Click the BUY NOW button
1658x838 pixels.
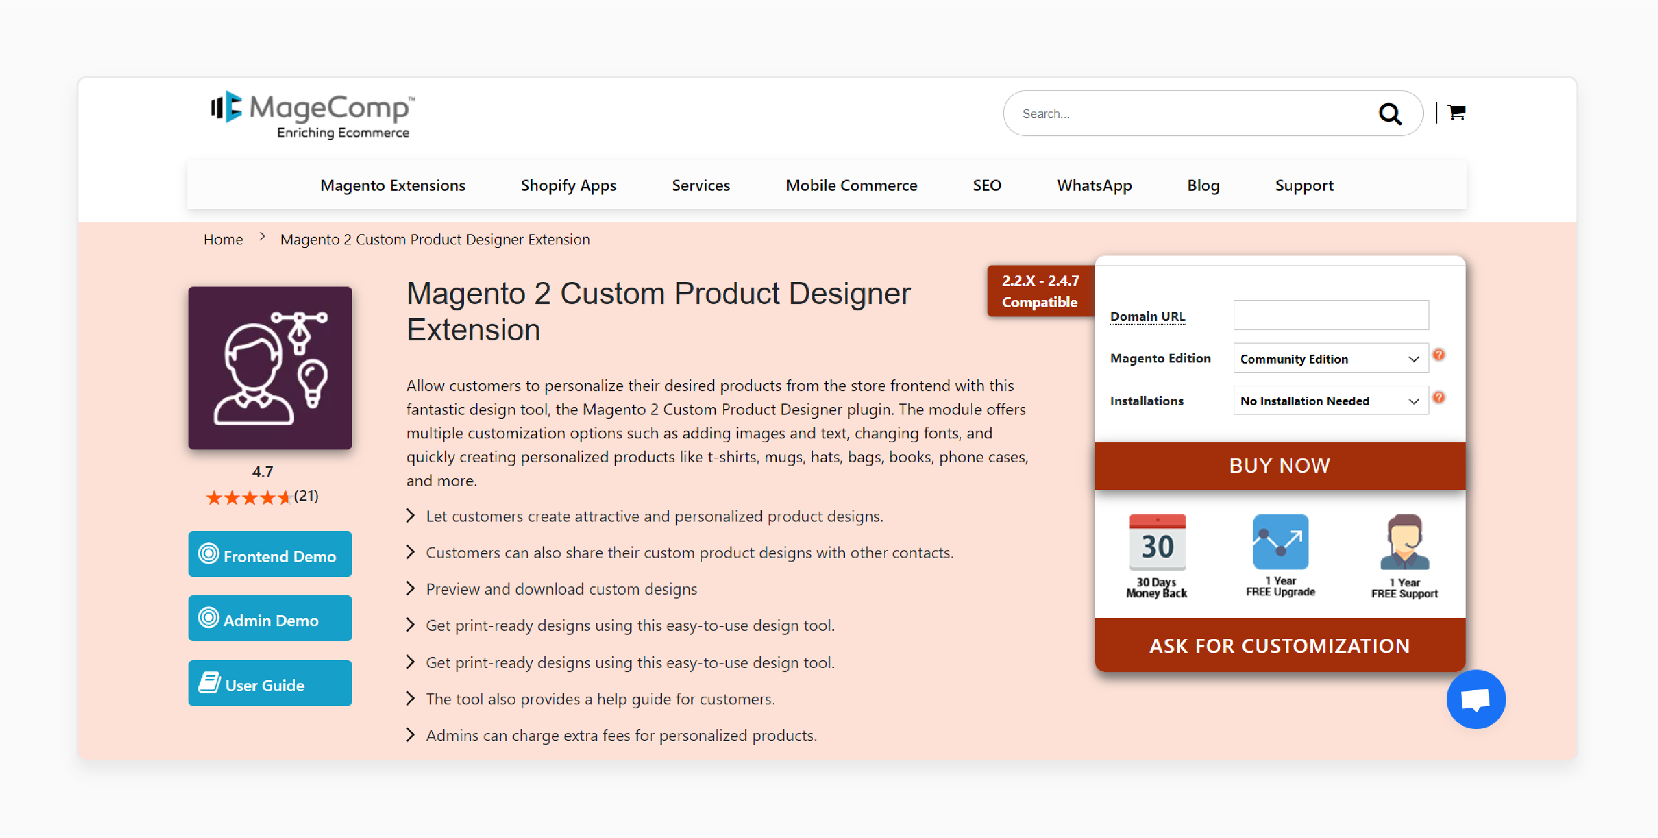(1280, 466)
